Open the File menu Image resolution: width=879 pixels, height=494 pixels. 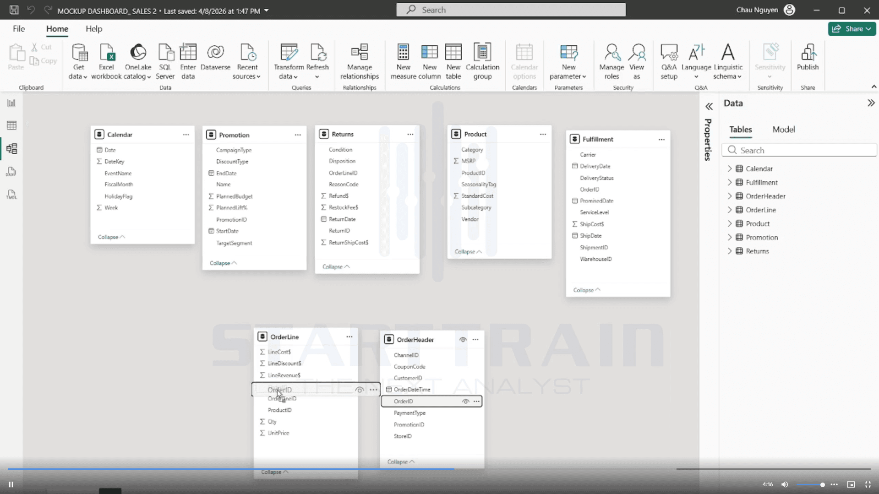[19, 29]
